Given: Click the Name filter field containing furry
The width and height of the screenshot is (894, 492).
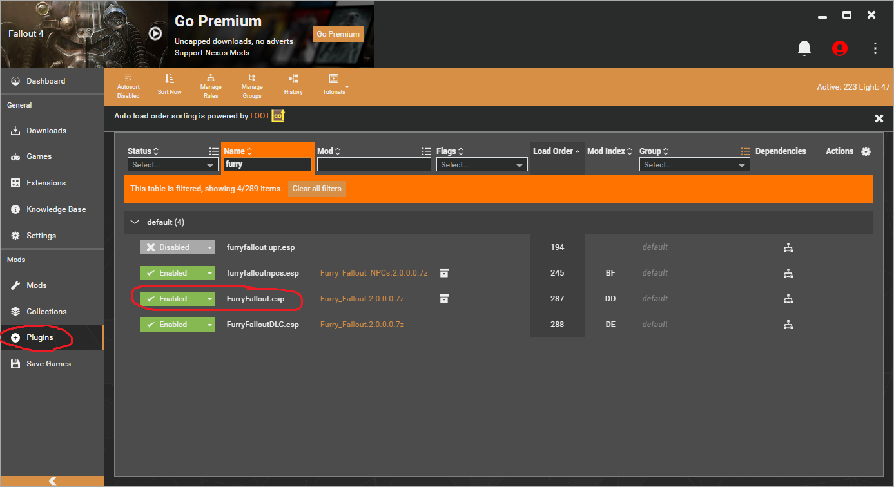Looking at the screenshot, I should pyautogui.click(x=267, y=165).
